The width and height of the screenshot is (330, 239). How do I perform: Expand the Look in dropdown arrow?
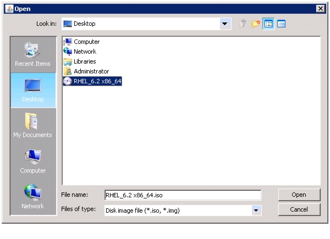[x=225, y=24]
